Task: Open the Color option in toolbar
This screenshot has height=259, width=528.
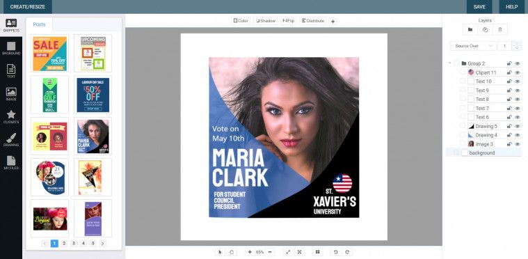Action: pyautogui.click(x=241, y=21)
